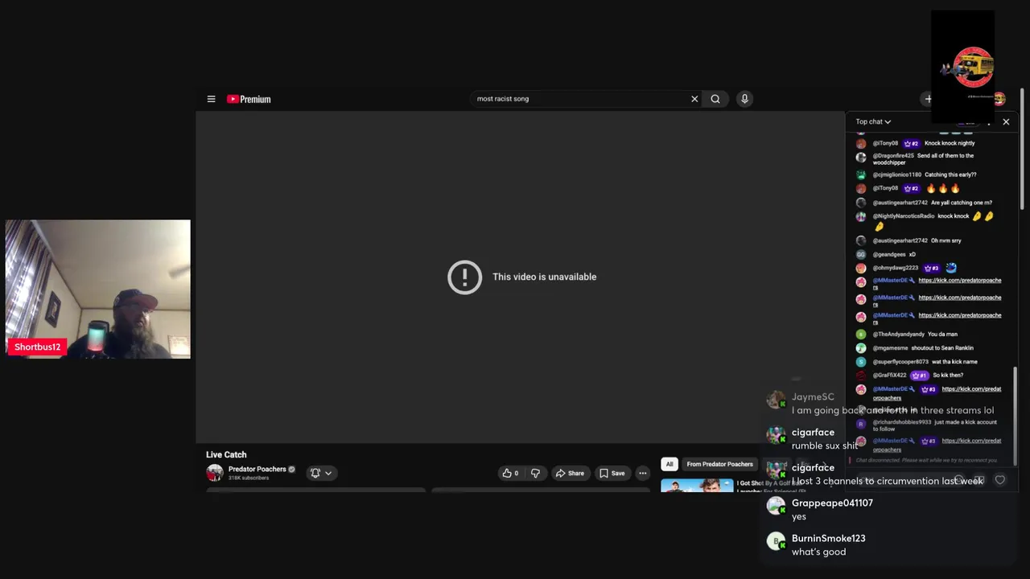Open the Got Shot By A Golf thumbnail

tap(697, 485)
